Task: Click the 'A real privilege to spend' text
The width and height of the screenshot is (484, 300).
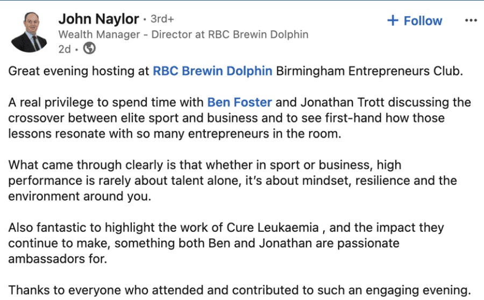Action: coord(106,102)
